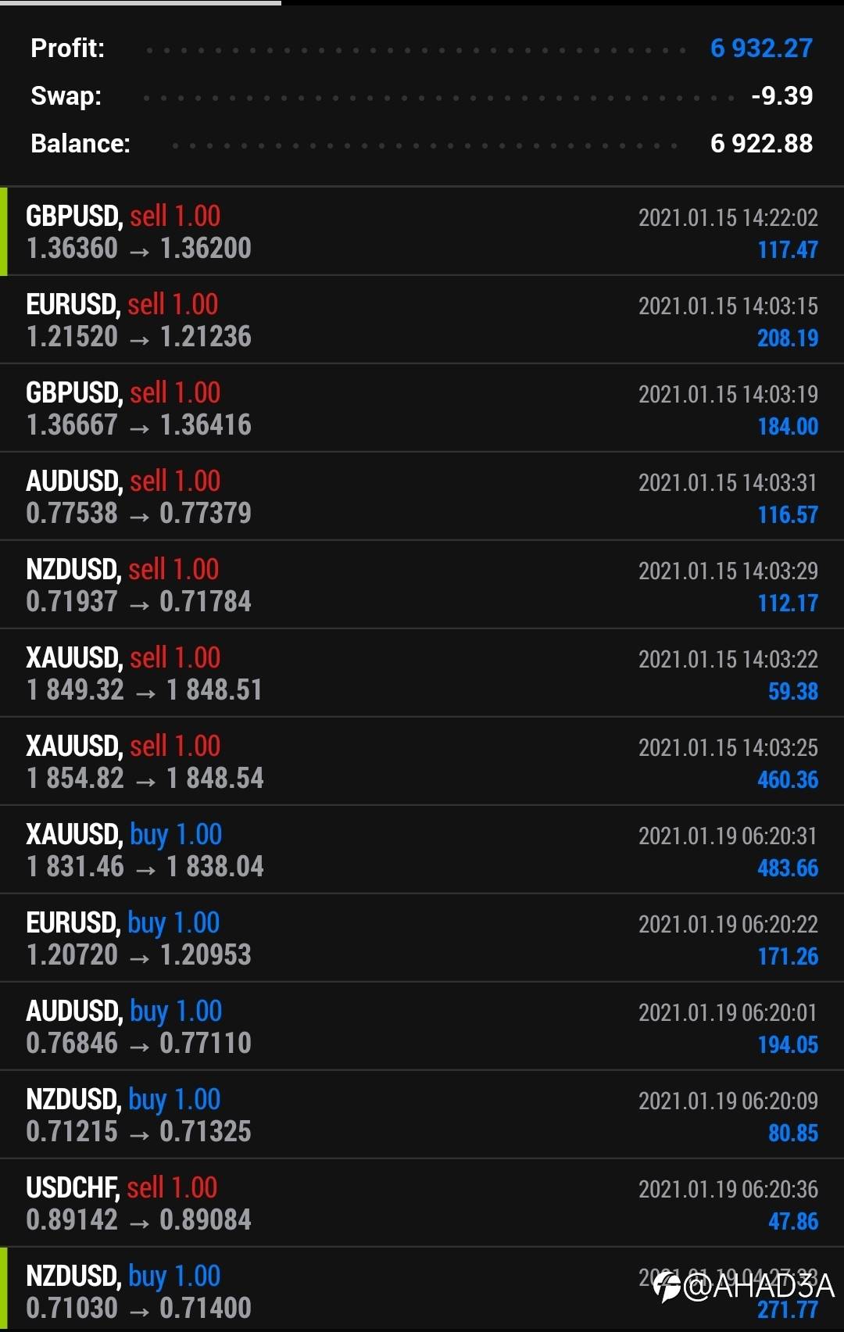844x1332 pixels.
Task: Click the watermark logo icon beside @AHAD3A
Action: (667, 1286)
